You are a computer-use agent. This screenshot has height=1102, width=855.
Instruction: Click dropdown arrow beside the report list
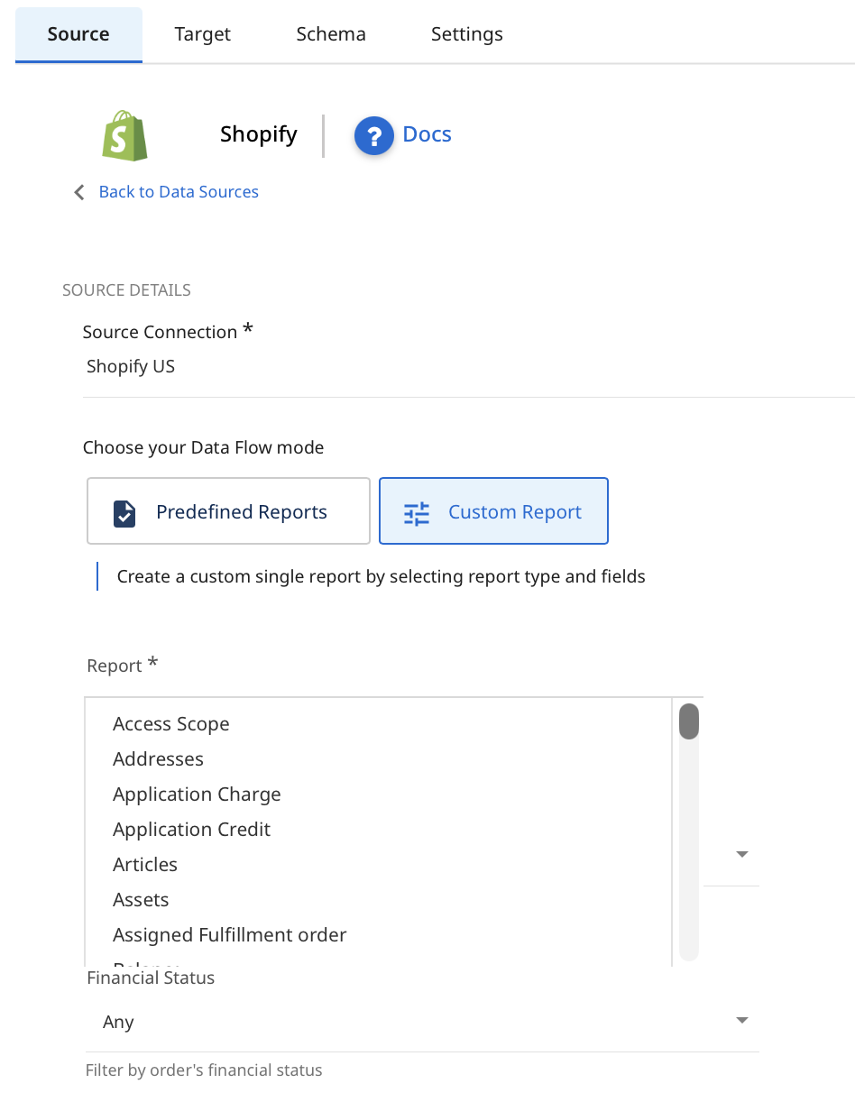click(x=742, y=854)
